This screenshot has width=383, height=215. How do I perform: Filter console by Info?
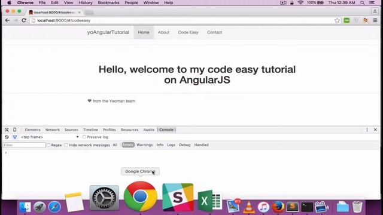[160, 145]
